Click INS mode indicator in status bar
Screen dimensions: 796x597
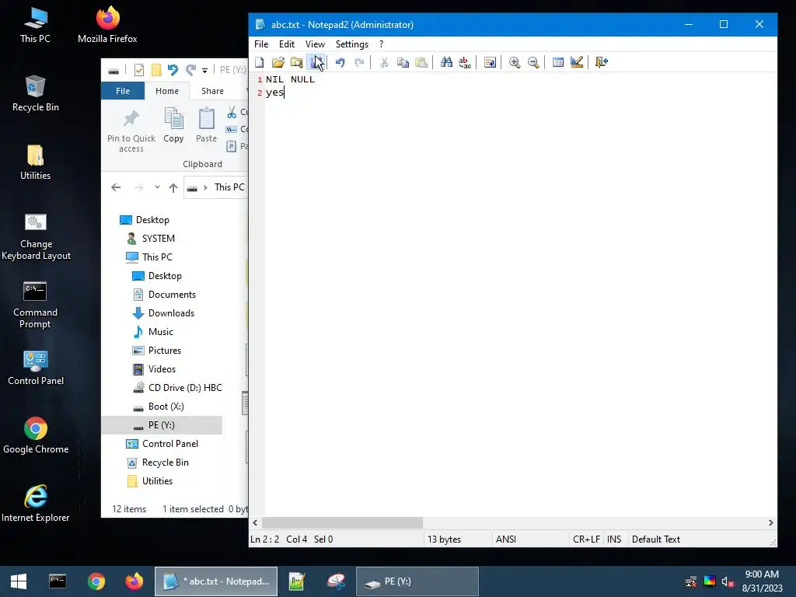point(614,539)
